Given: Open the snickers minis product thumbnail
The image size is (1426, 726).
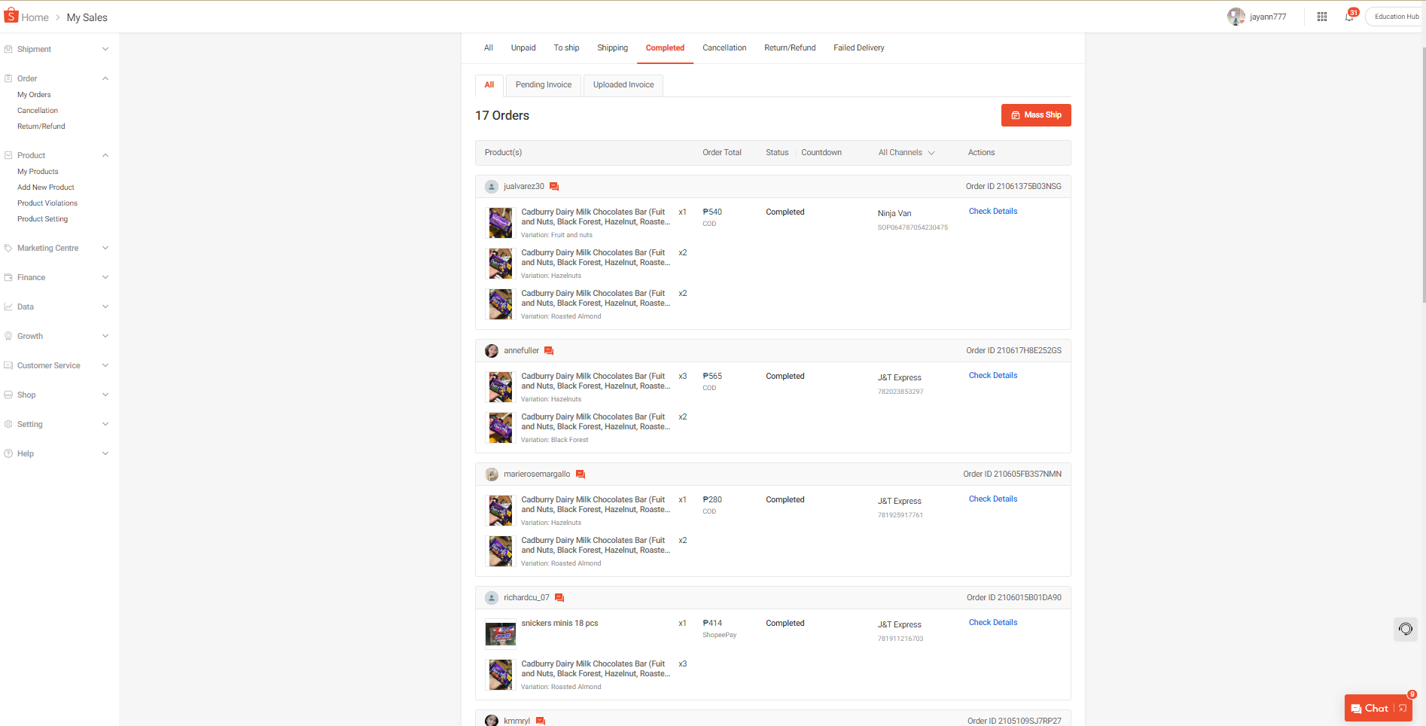Looking at the screenshot, I should coord(501,634).
